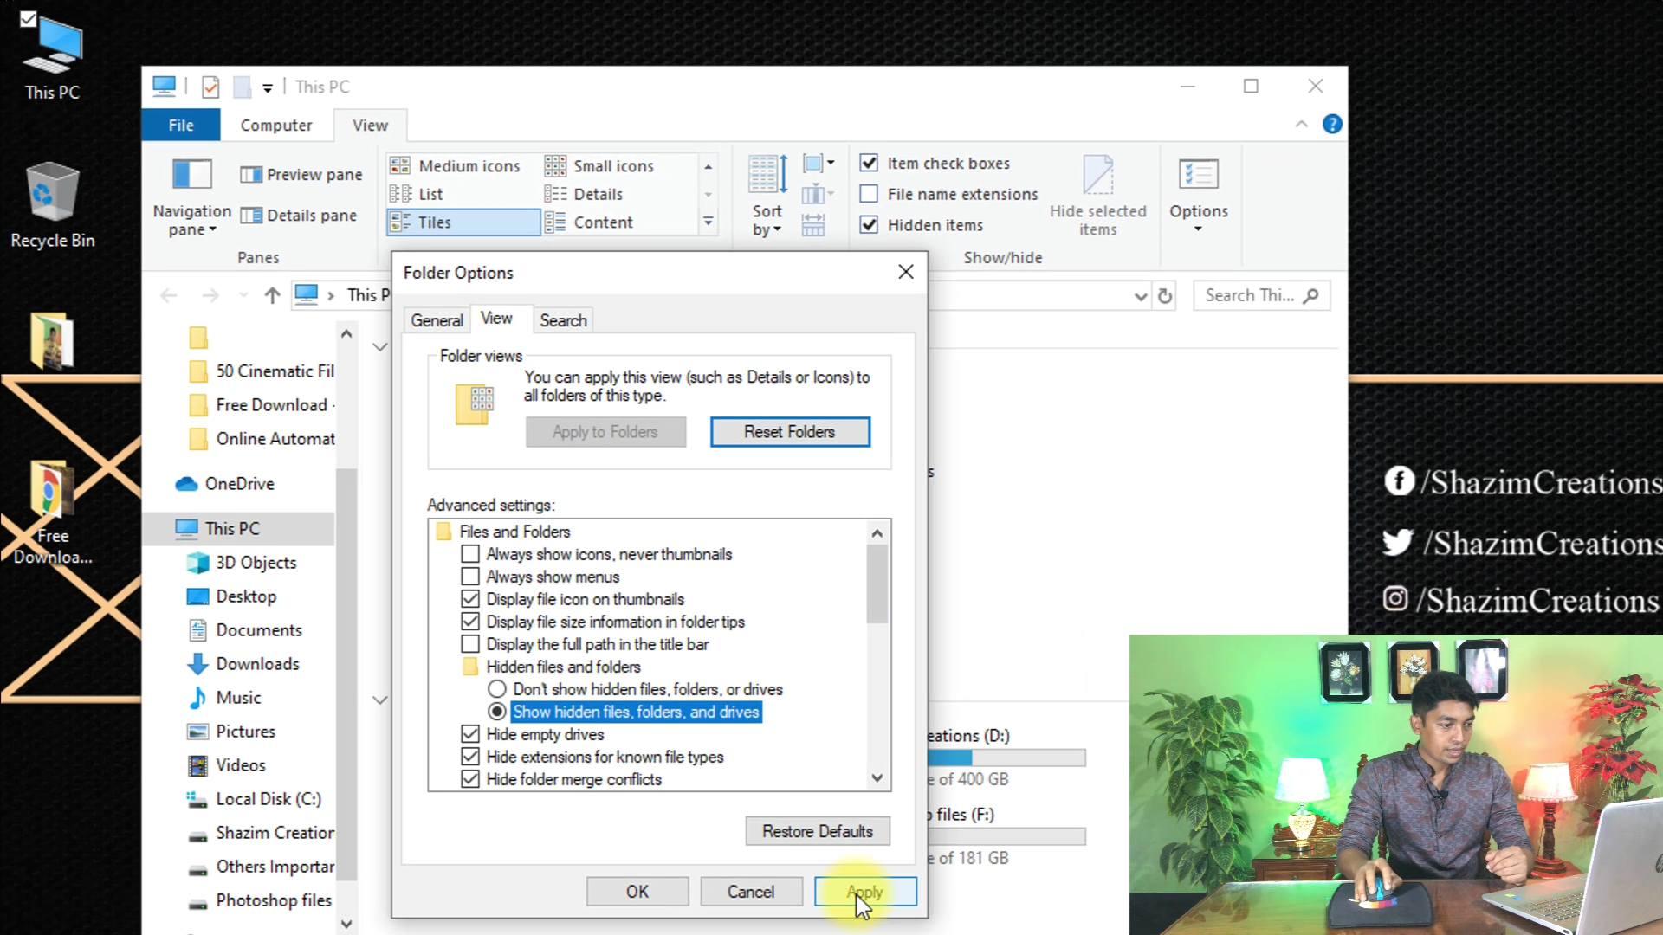This screenshot has height=935, width=1663.
Task: Open the Navigation pane menu icon
Action: click(x=191, y=174)
